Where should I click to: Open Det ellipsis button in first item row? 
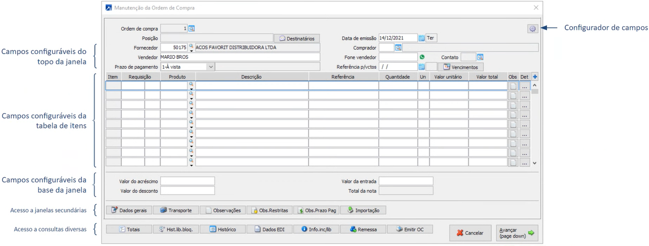coord(525,86)
